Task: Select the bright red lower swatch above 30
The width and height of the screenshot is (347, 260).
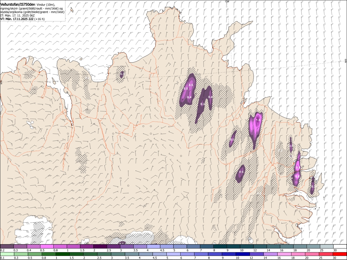Action: [x=340, y=254]
